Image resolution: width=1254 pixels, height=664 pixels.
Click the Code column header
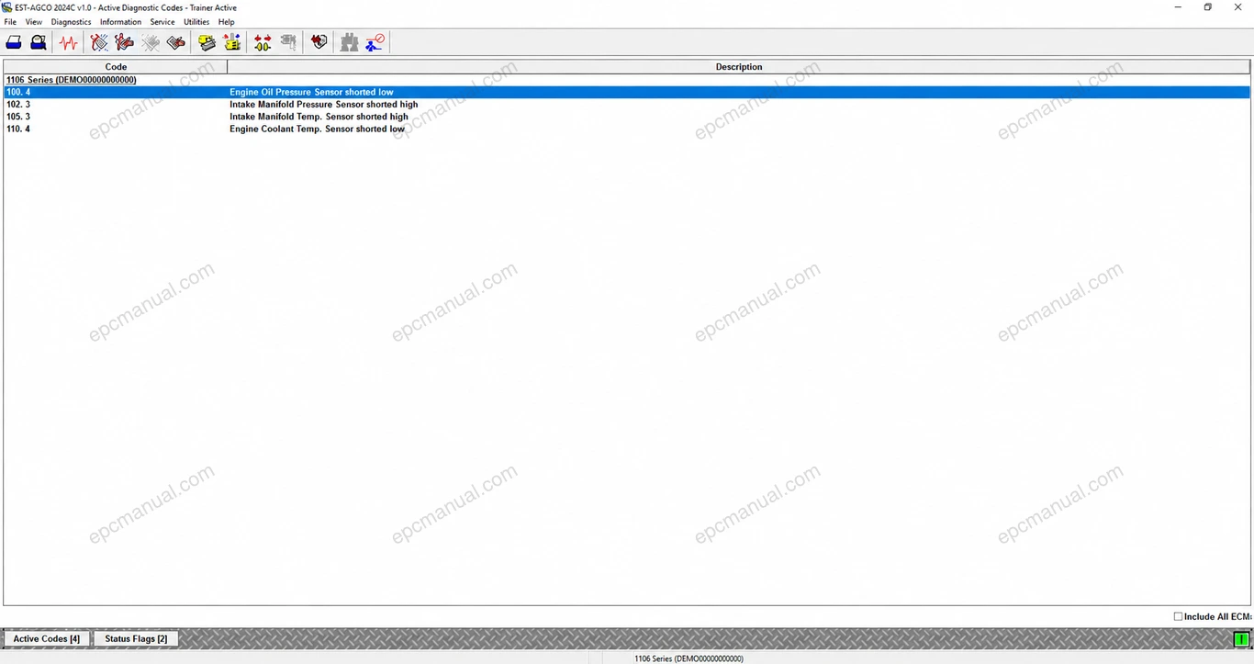116,67
